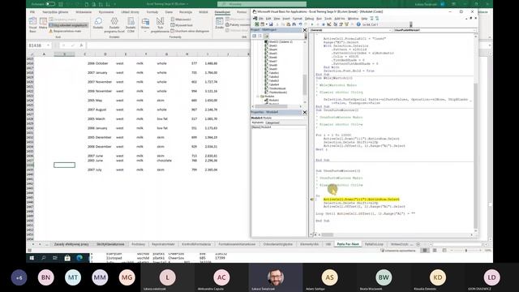Select the RejestratorMakr sheet tab

pyautogui.click(x=163, y=244)
